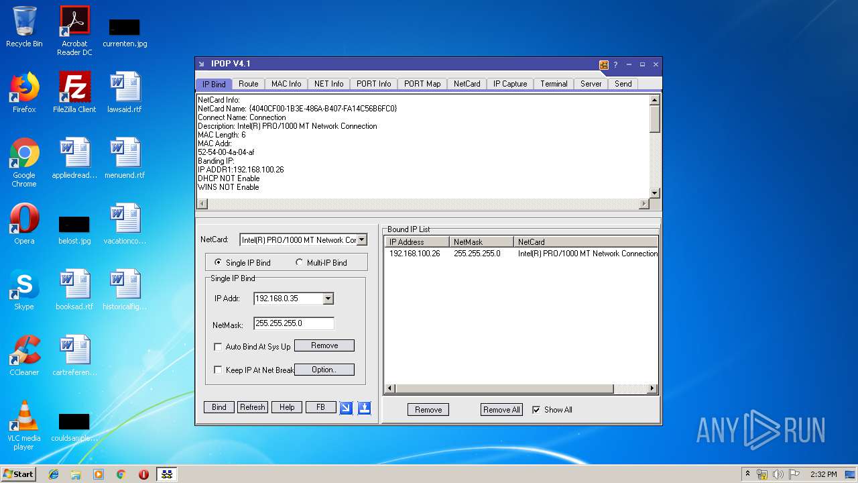
Task: Switch to the MAC Info tab
Action: coord(286,84)
